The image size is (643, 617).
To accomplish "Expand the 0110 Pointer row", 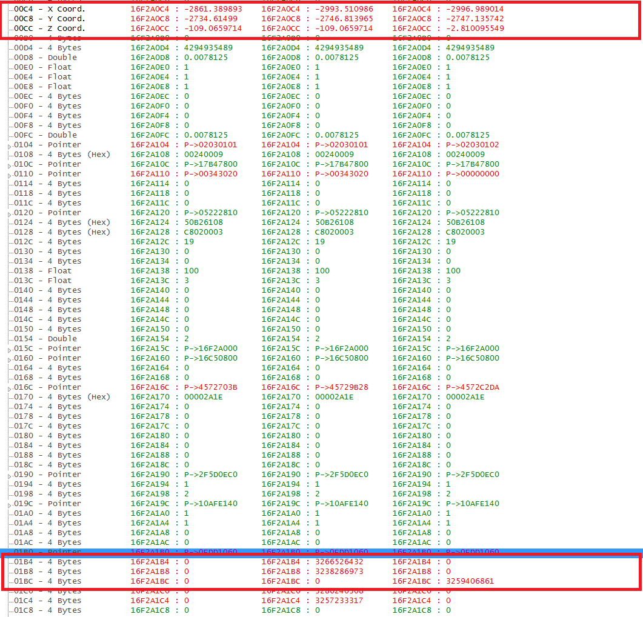I will click(10, 176).
